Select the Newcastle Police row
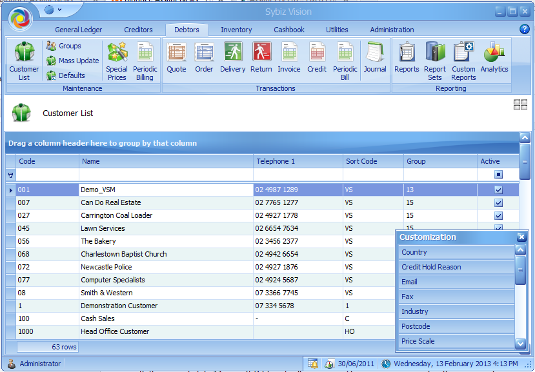 pos(200,267)
